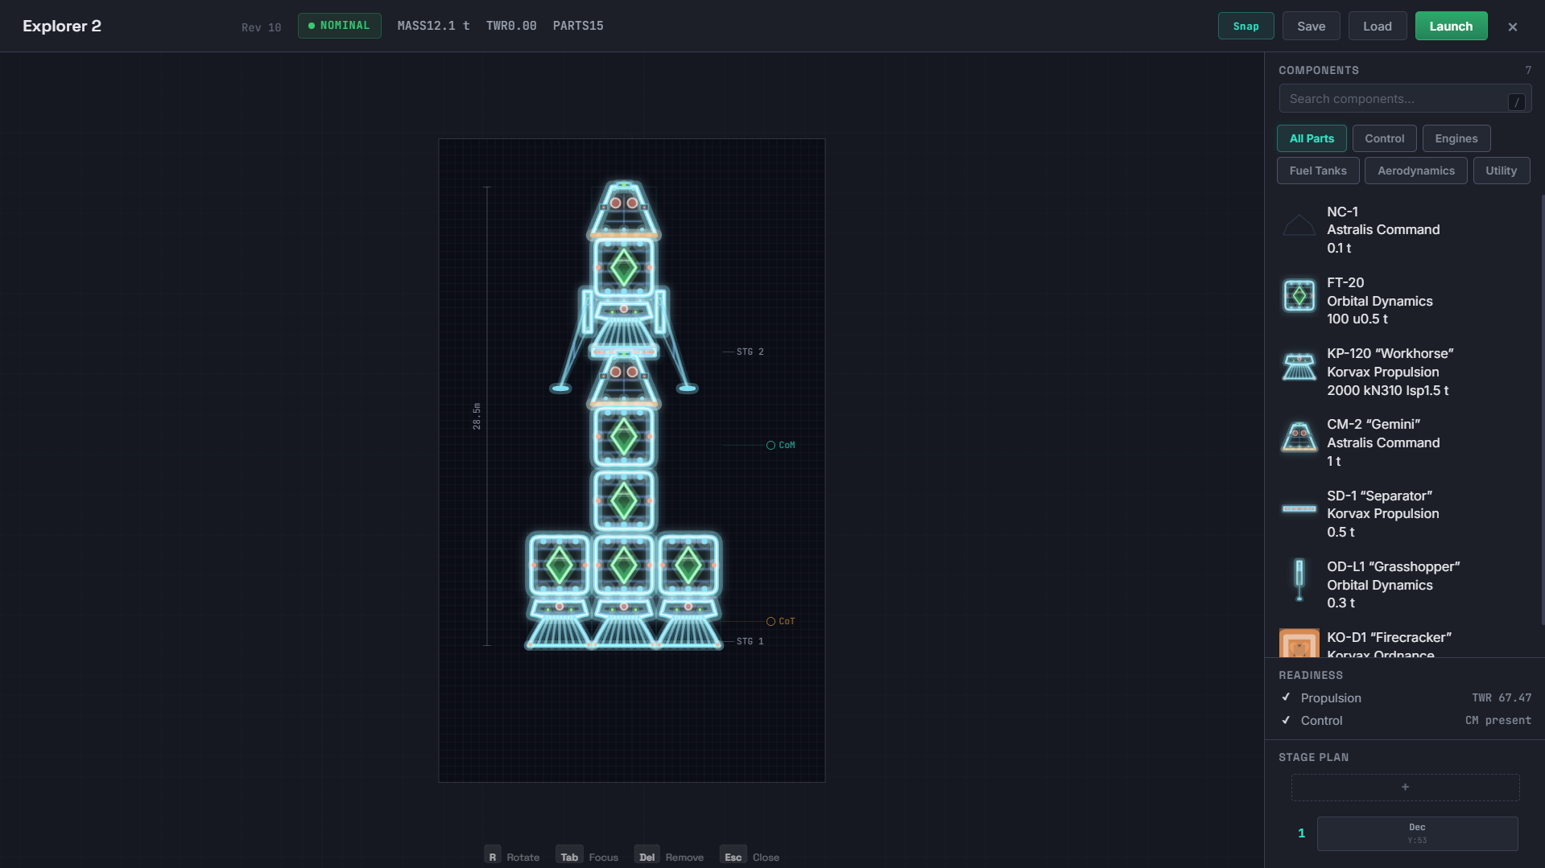This screenshot has height=868, width=1545.
Task: Focus the Search components field
Action: coord(1404,99)
